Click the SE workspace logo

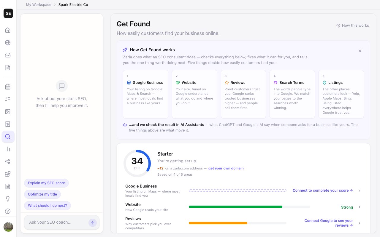click(8, 13)
